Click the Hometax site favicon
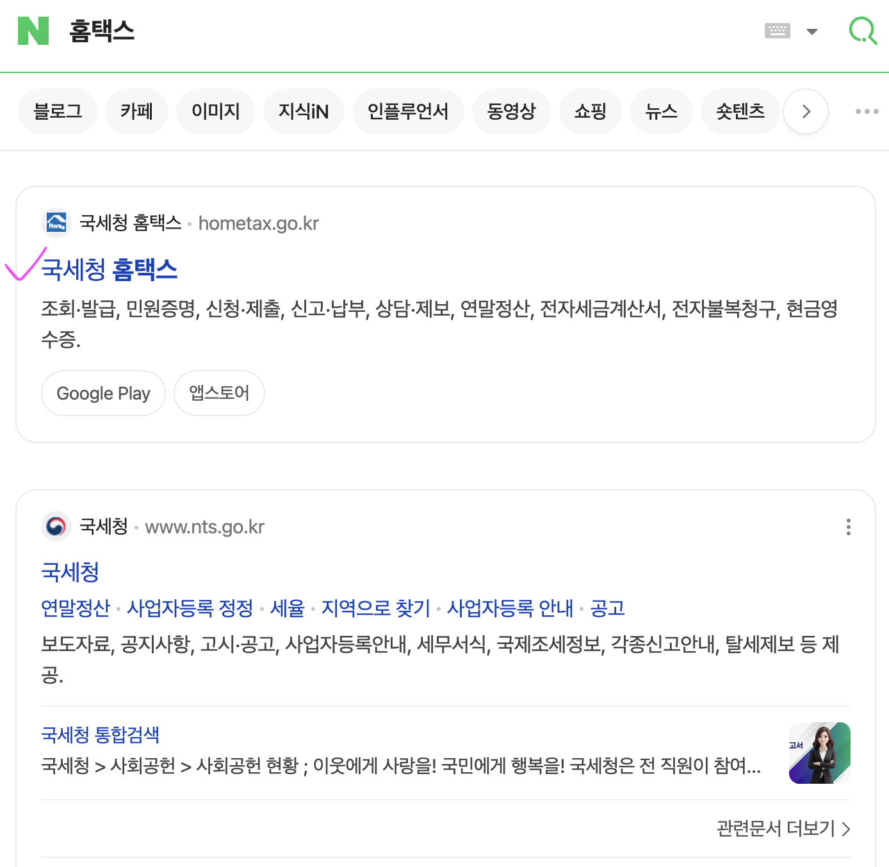Screen dimensions: 889x867 tap(56, 223)
